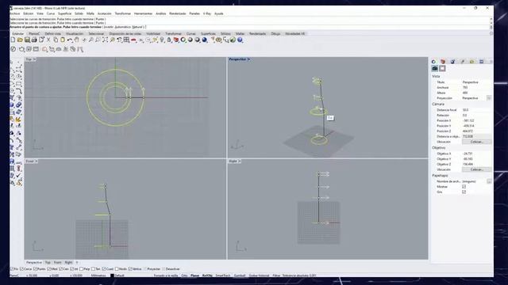508x285 pixels.
Task: Switch to the Visualización toolbar tab
Action: 75,33
